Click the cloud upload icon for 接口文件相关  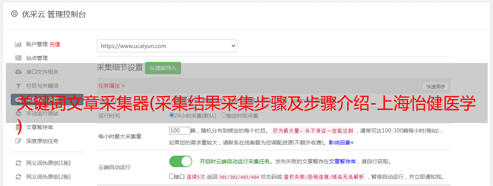click(18, 72)
